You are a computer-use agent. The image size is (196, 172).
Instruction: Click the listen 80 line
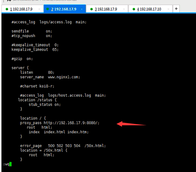37,72
